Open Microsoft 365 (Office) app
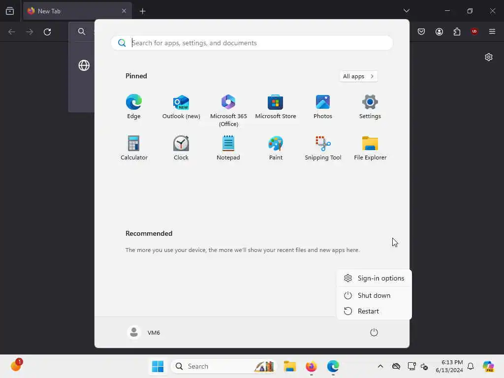 point(228,110)
